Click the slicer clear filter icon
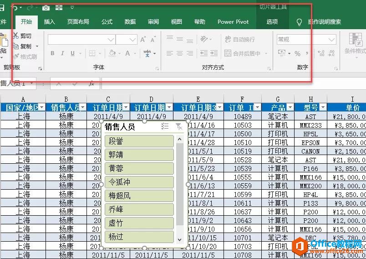Screen dimensions: 366x259 click(x=178, y=126)
